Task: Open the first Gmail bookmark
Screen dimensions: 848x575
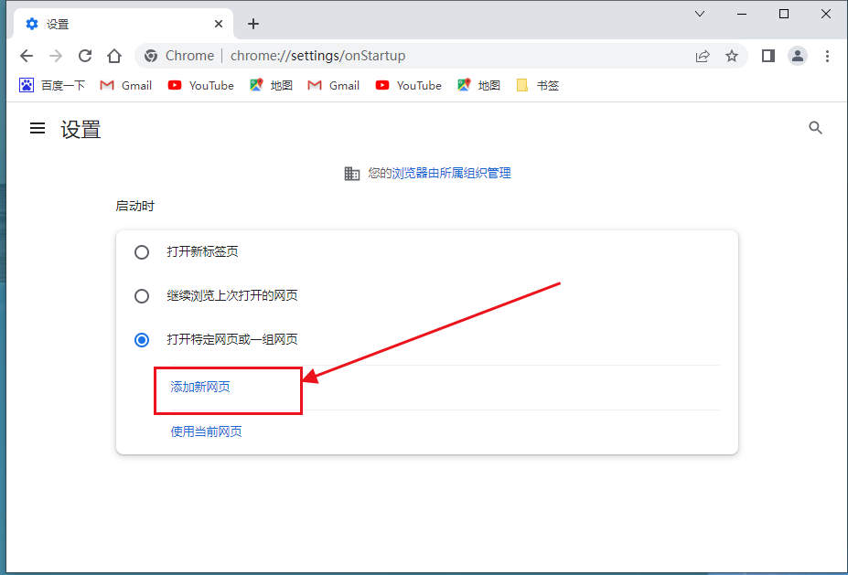Action: [125, 85]
